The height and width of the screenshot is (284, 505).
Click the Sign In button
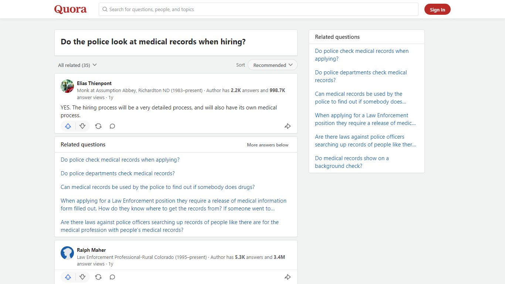pyautogui.click(x=437, y=10)
